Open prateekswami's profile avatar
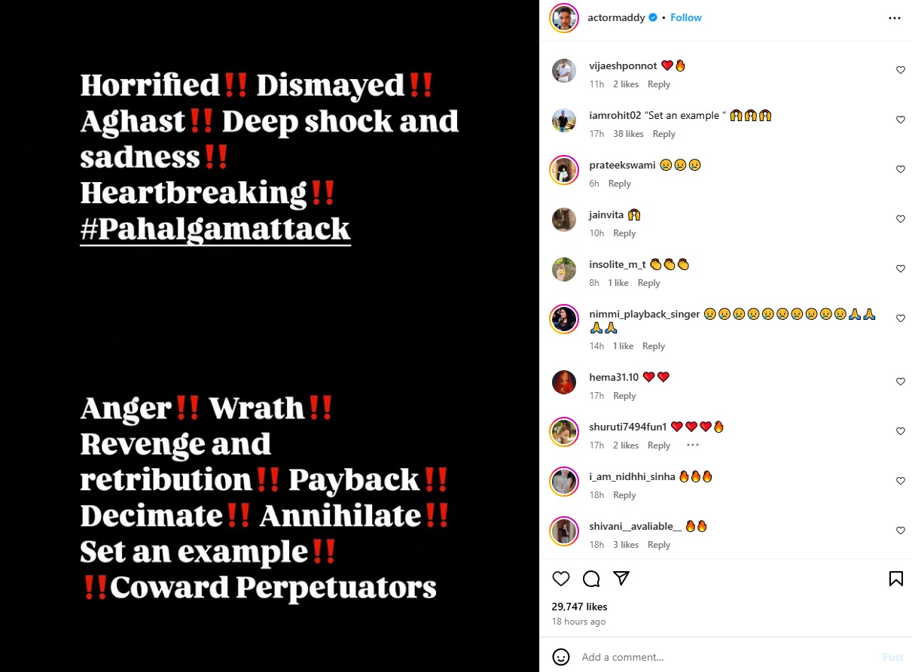Viewport: 912px width, 672px height. [564, 169]
